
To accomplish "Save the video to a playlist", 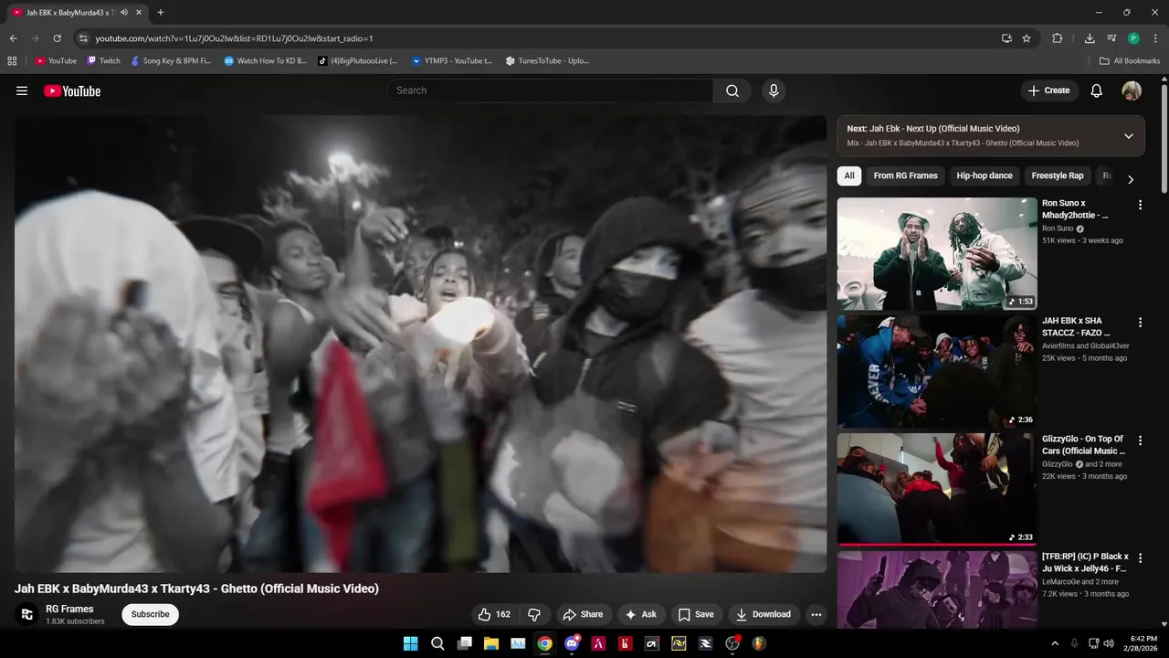I will pos(696,614).
